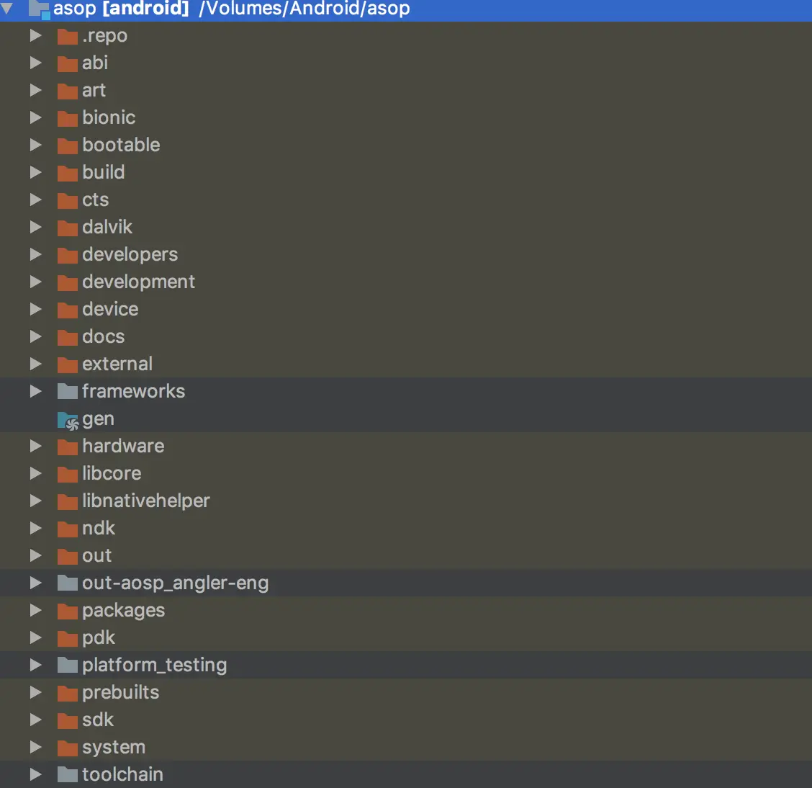The image size is (812, 788).
Task: Expand the frameworks folder arrow
Action: (x=36, y=391)
